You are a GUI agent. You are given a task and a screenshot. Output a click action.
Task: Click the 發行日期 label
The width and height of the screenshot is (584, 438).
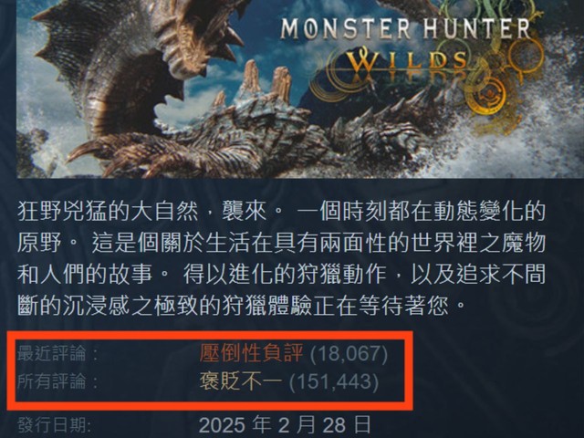point(55,425)
